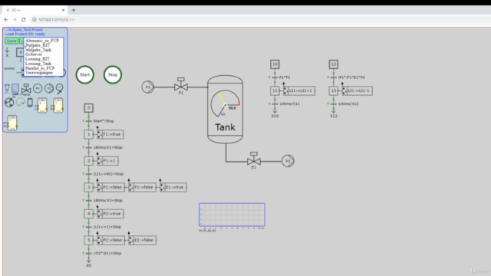Click the P1:=1 action block
The height and width of the screenshot is (276, 491).
tap(107, 161)
